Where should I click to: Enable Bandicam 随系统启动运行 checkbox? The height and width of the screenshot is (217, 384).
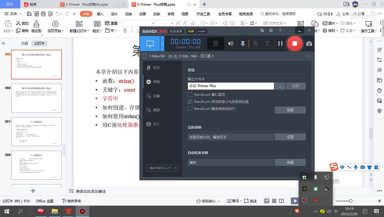click(190, 108)
